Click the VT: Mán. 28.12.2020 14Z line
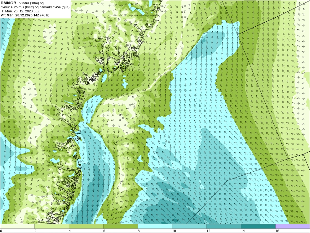The width and height of the screenshot is (310, 233). 25,15
